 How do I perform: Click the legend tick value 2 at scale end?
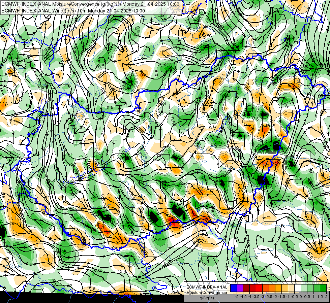click(326, 297)
